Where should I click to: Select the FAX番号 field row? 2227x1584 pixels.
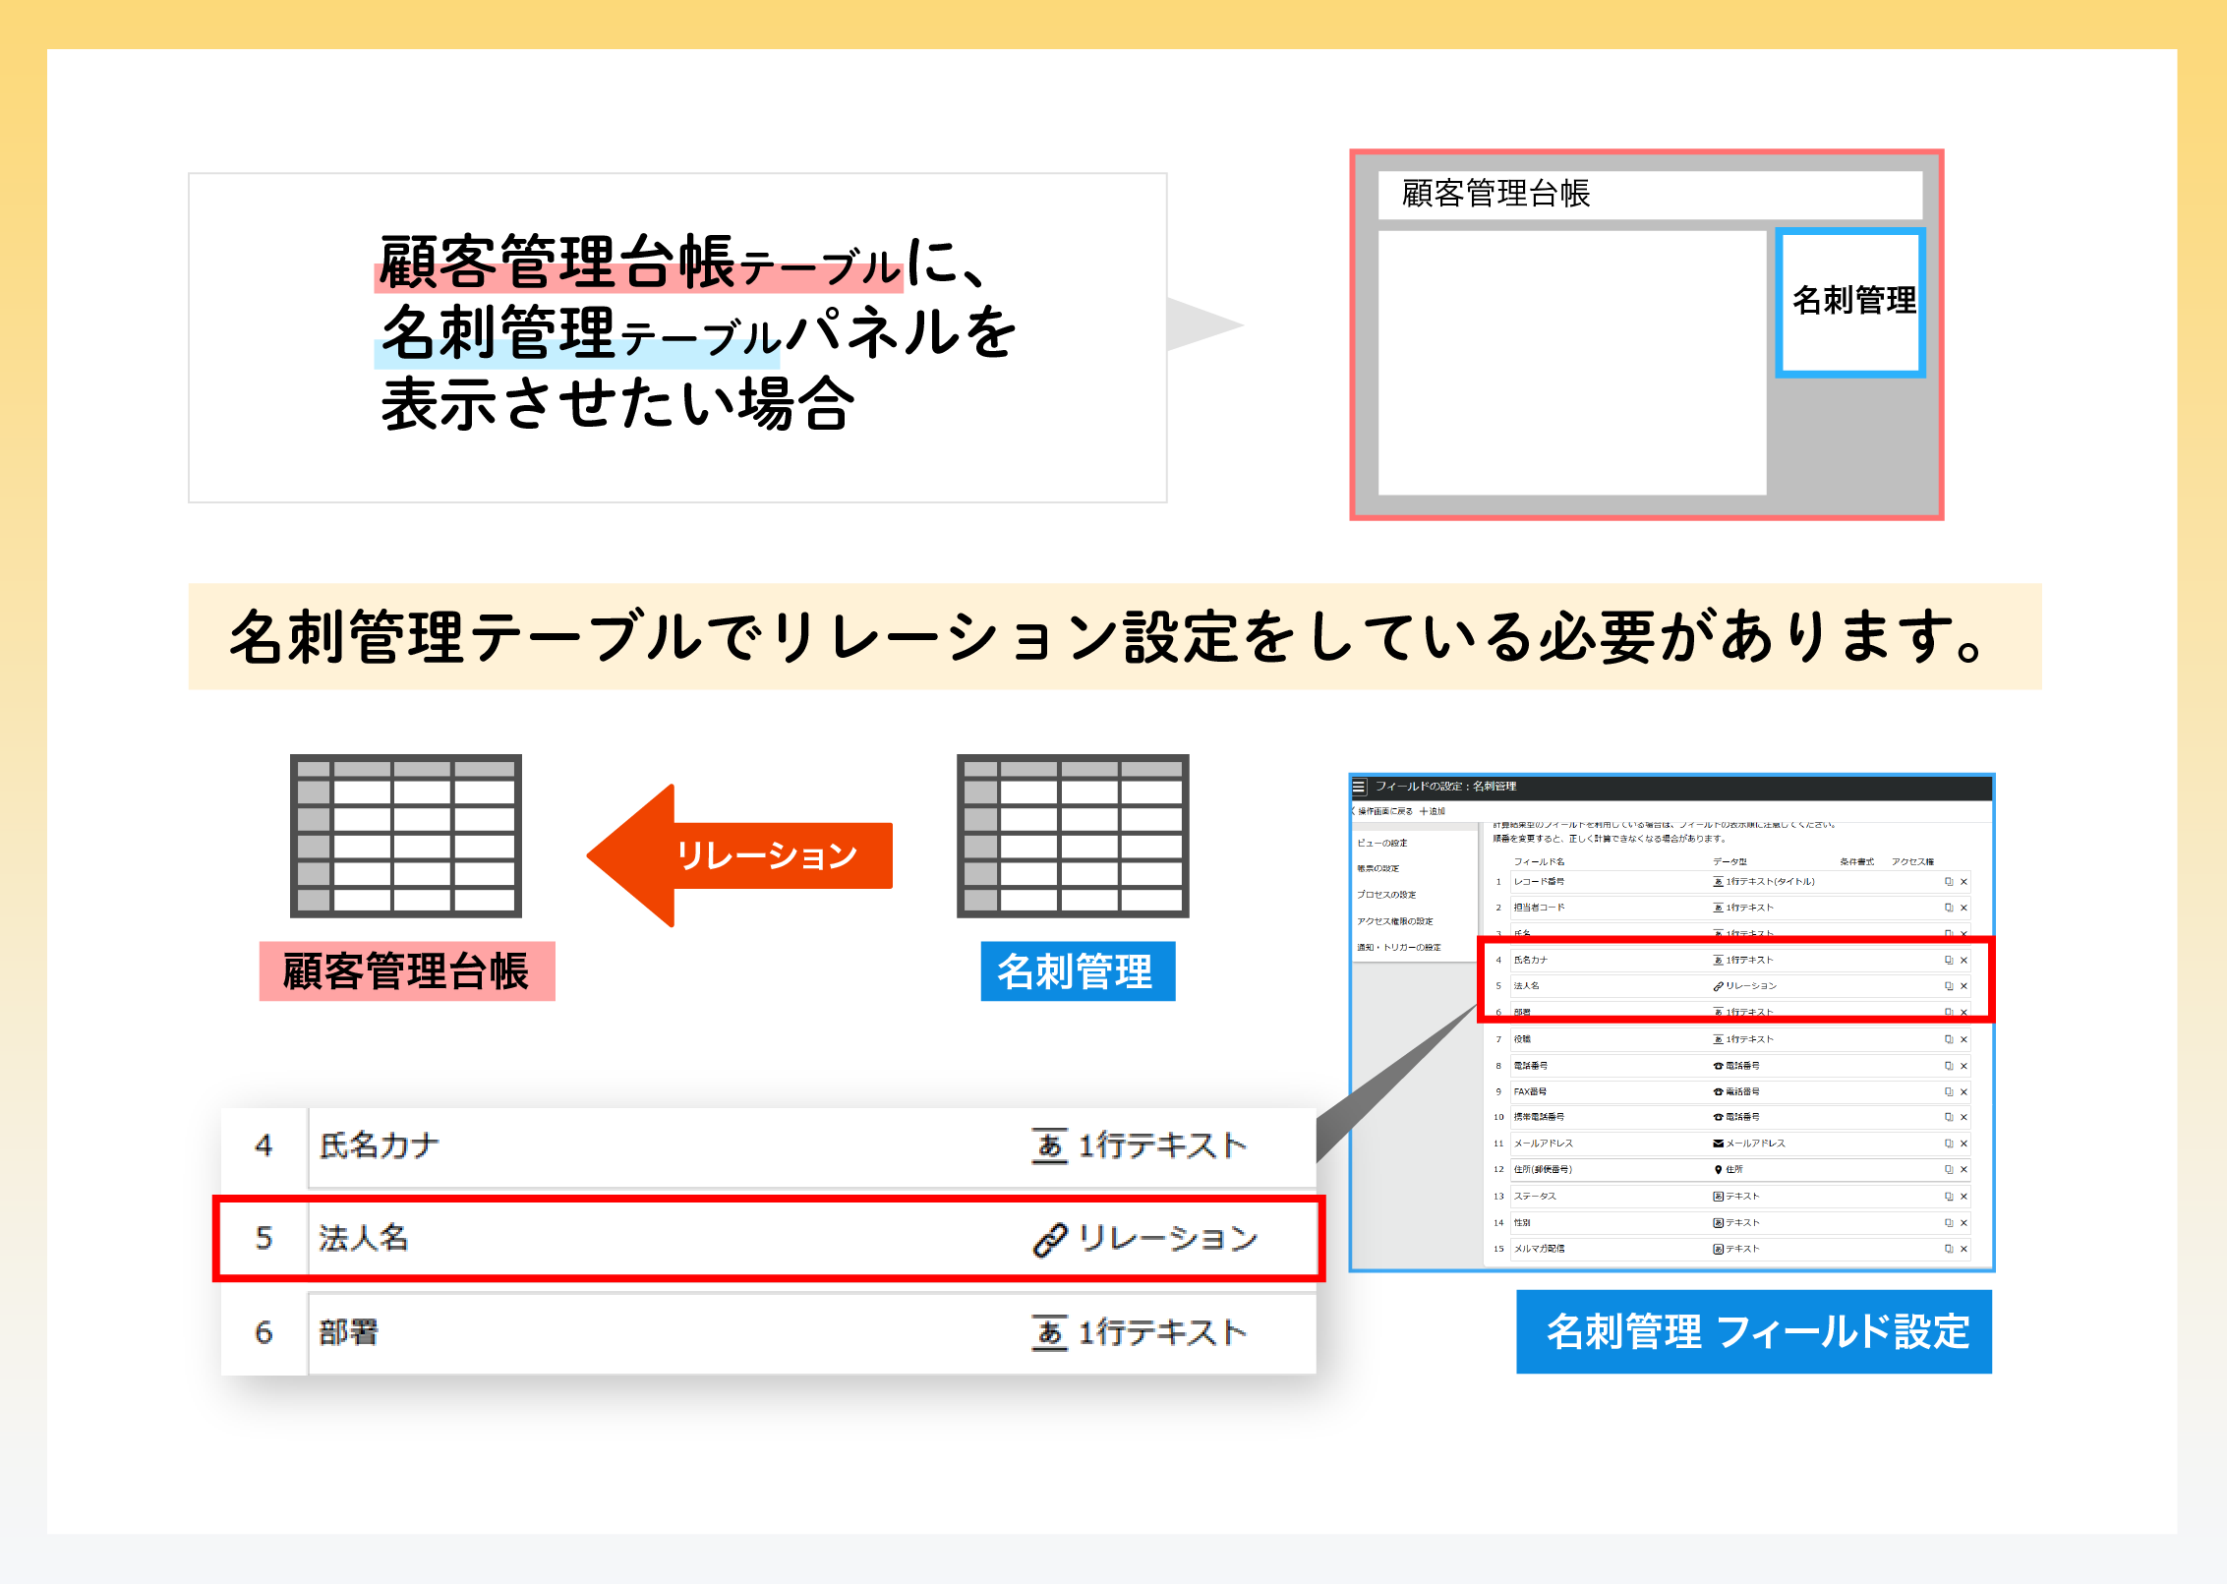click(1530, 1091)
